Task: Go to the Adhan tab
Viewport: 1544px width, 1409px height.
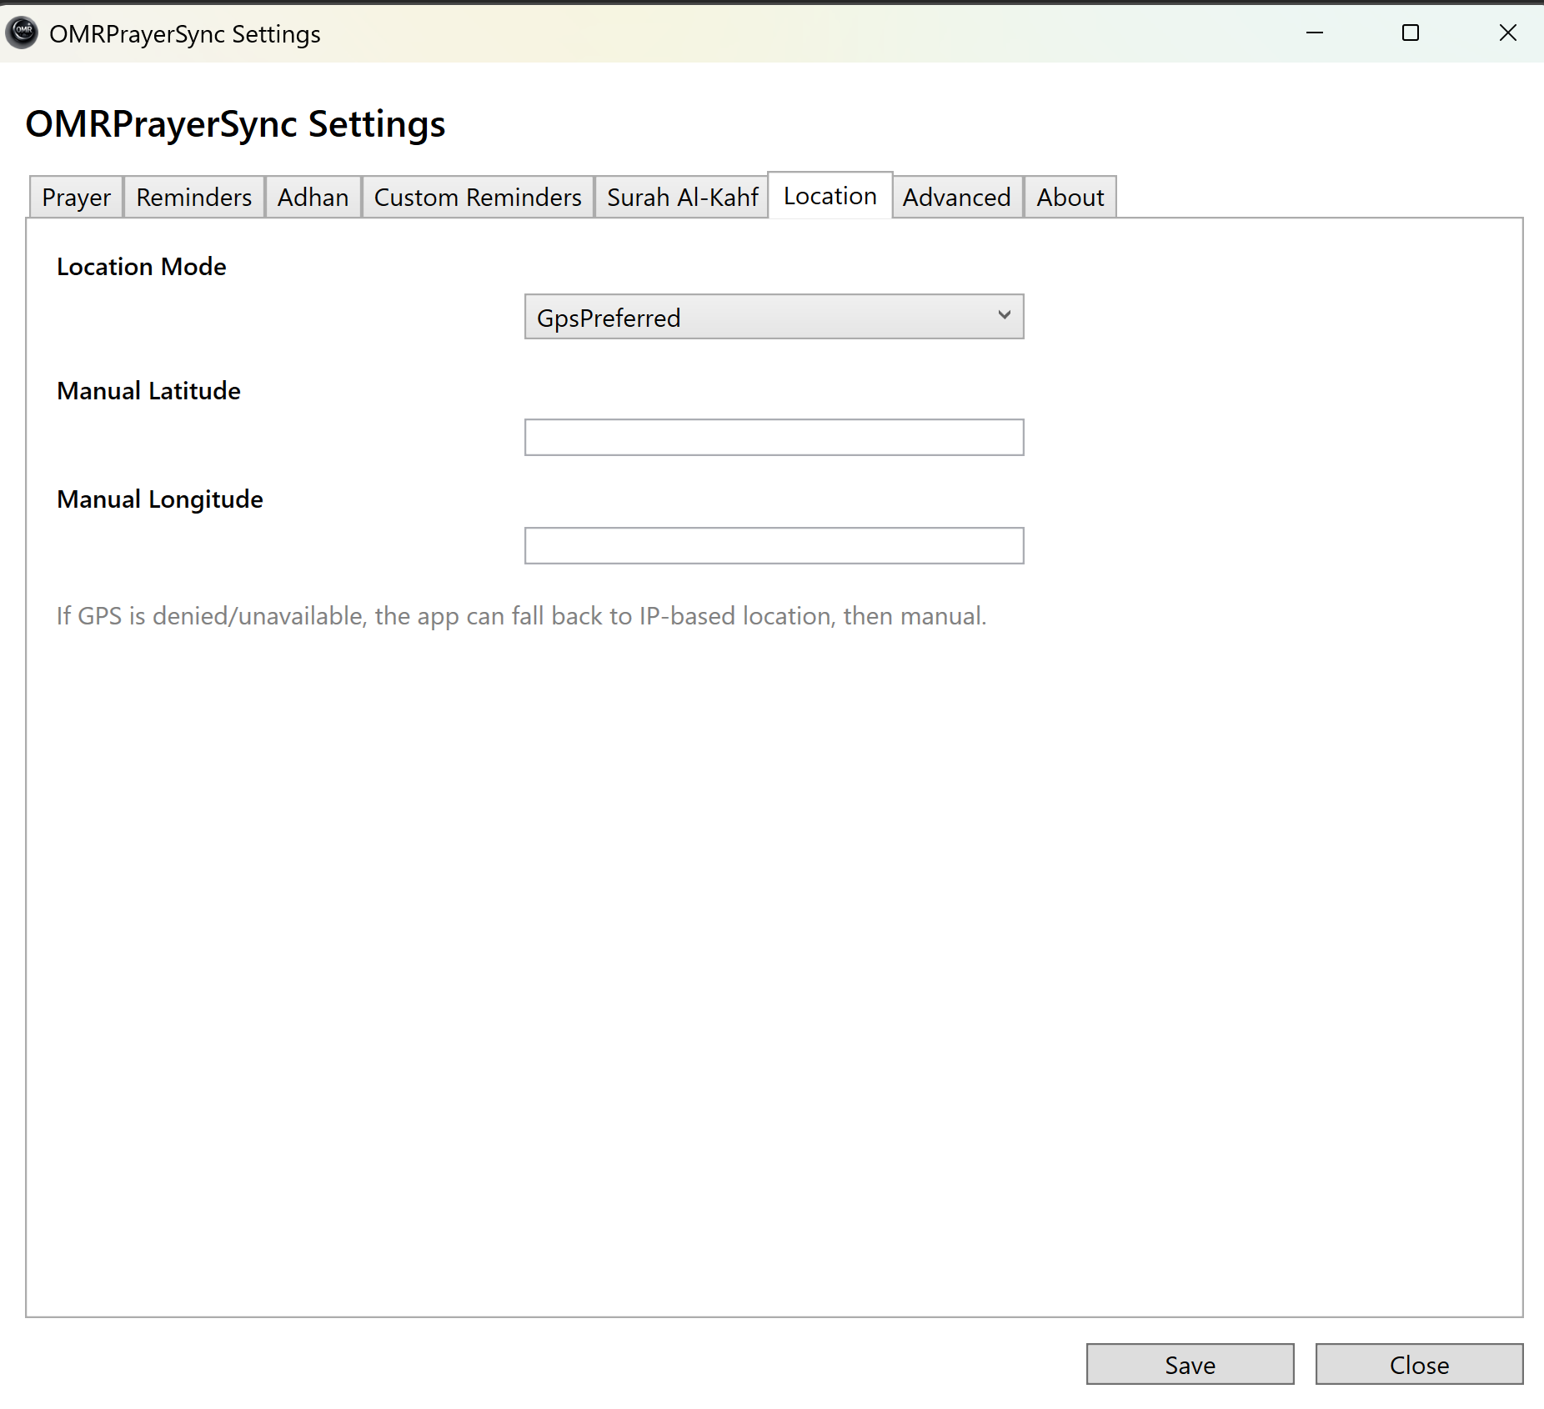Action: point(313,198)
